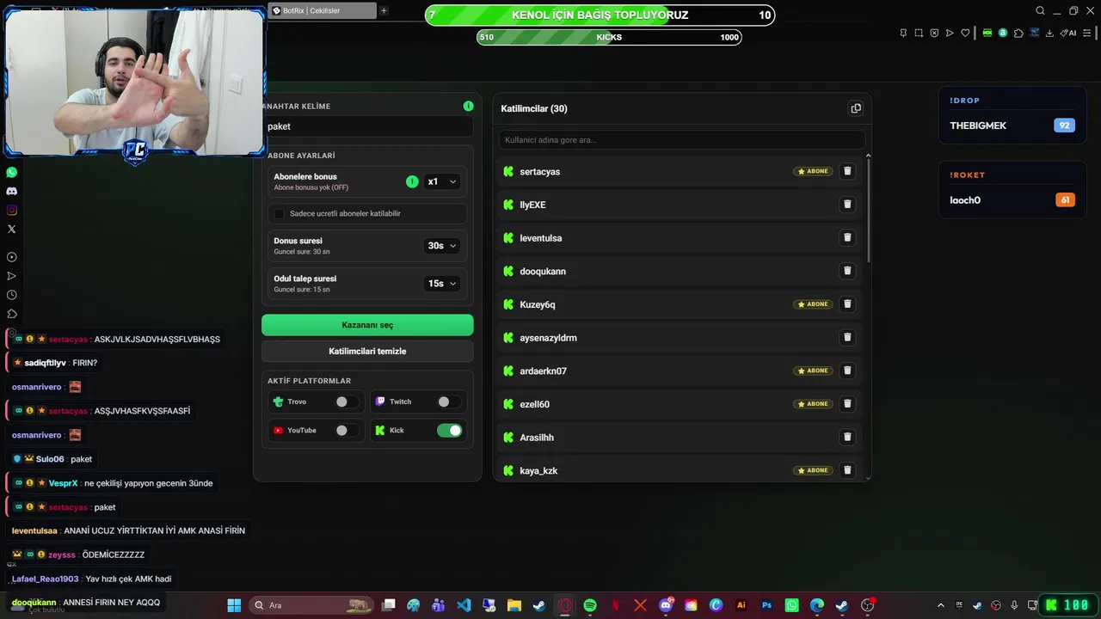The height and width of the screenshot is (619, 1101).
Task: Open the Abonelere bonus x1 dropdown
Action: [x=442, y=181]
